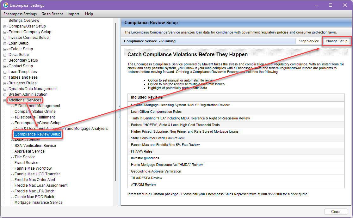Select Company/User Setup tree item

27,26
